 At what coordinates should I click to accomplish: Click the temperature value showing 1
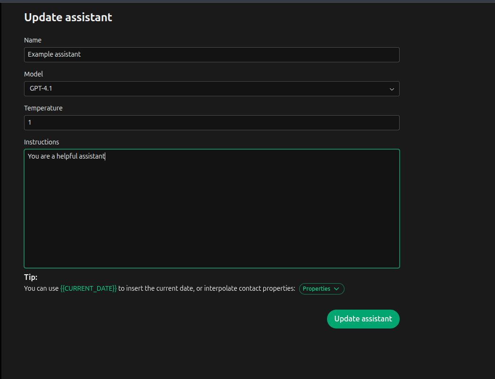pos(30,122)
